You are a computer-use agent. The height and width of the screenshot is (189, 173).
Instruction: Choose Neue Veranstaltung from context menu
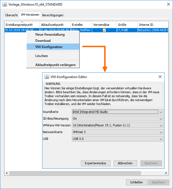50,35
